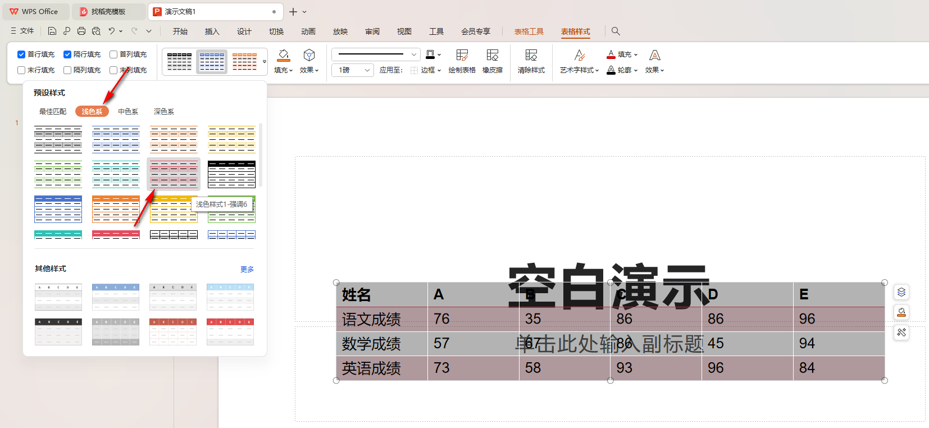Click the Undo arrow icon
Image resolution: width=929 pixels, height=428 pixels.
(112, 31)
